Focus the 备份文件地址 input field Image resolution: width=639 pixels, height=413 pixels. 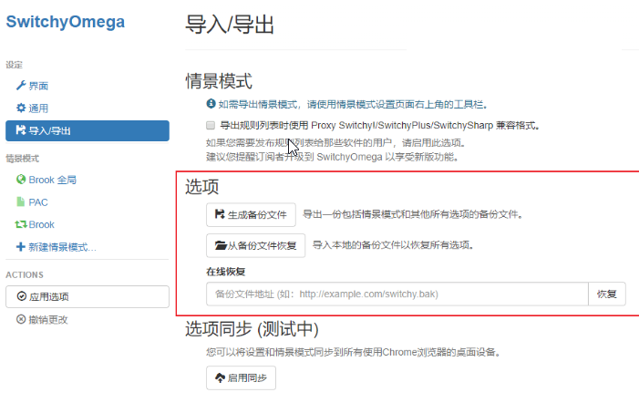397,294
